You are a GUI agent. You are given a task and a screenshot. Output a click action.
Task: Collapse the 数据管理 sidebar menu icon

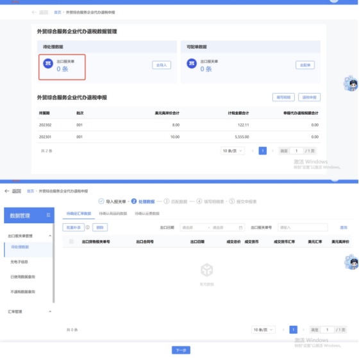48,215
